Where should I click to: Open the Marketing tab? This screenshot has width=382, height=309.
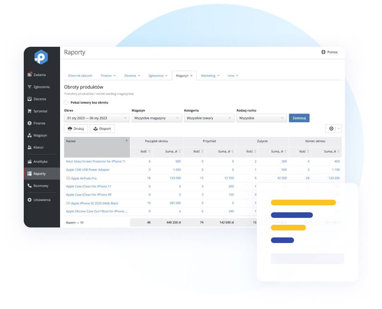(x=210, y=76)
